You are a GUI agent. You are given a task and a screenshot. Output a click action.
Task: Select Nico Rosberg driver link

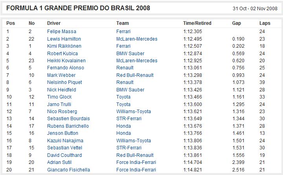(62, 112)
